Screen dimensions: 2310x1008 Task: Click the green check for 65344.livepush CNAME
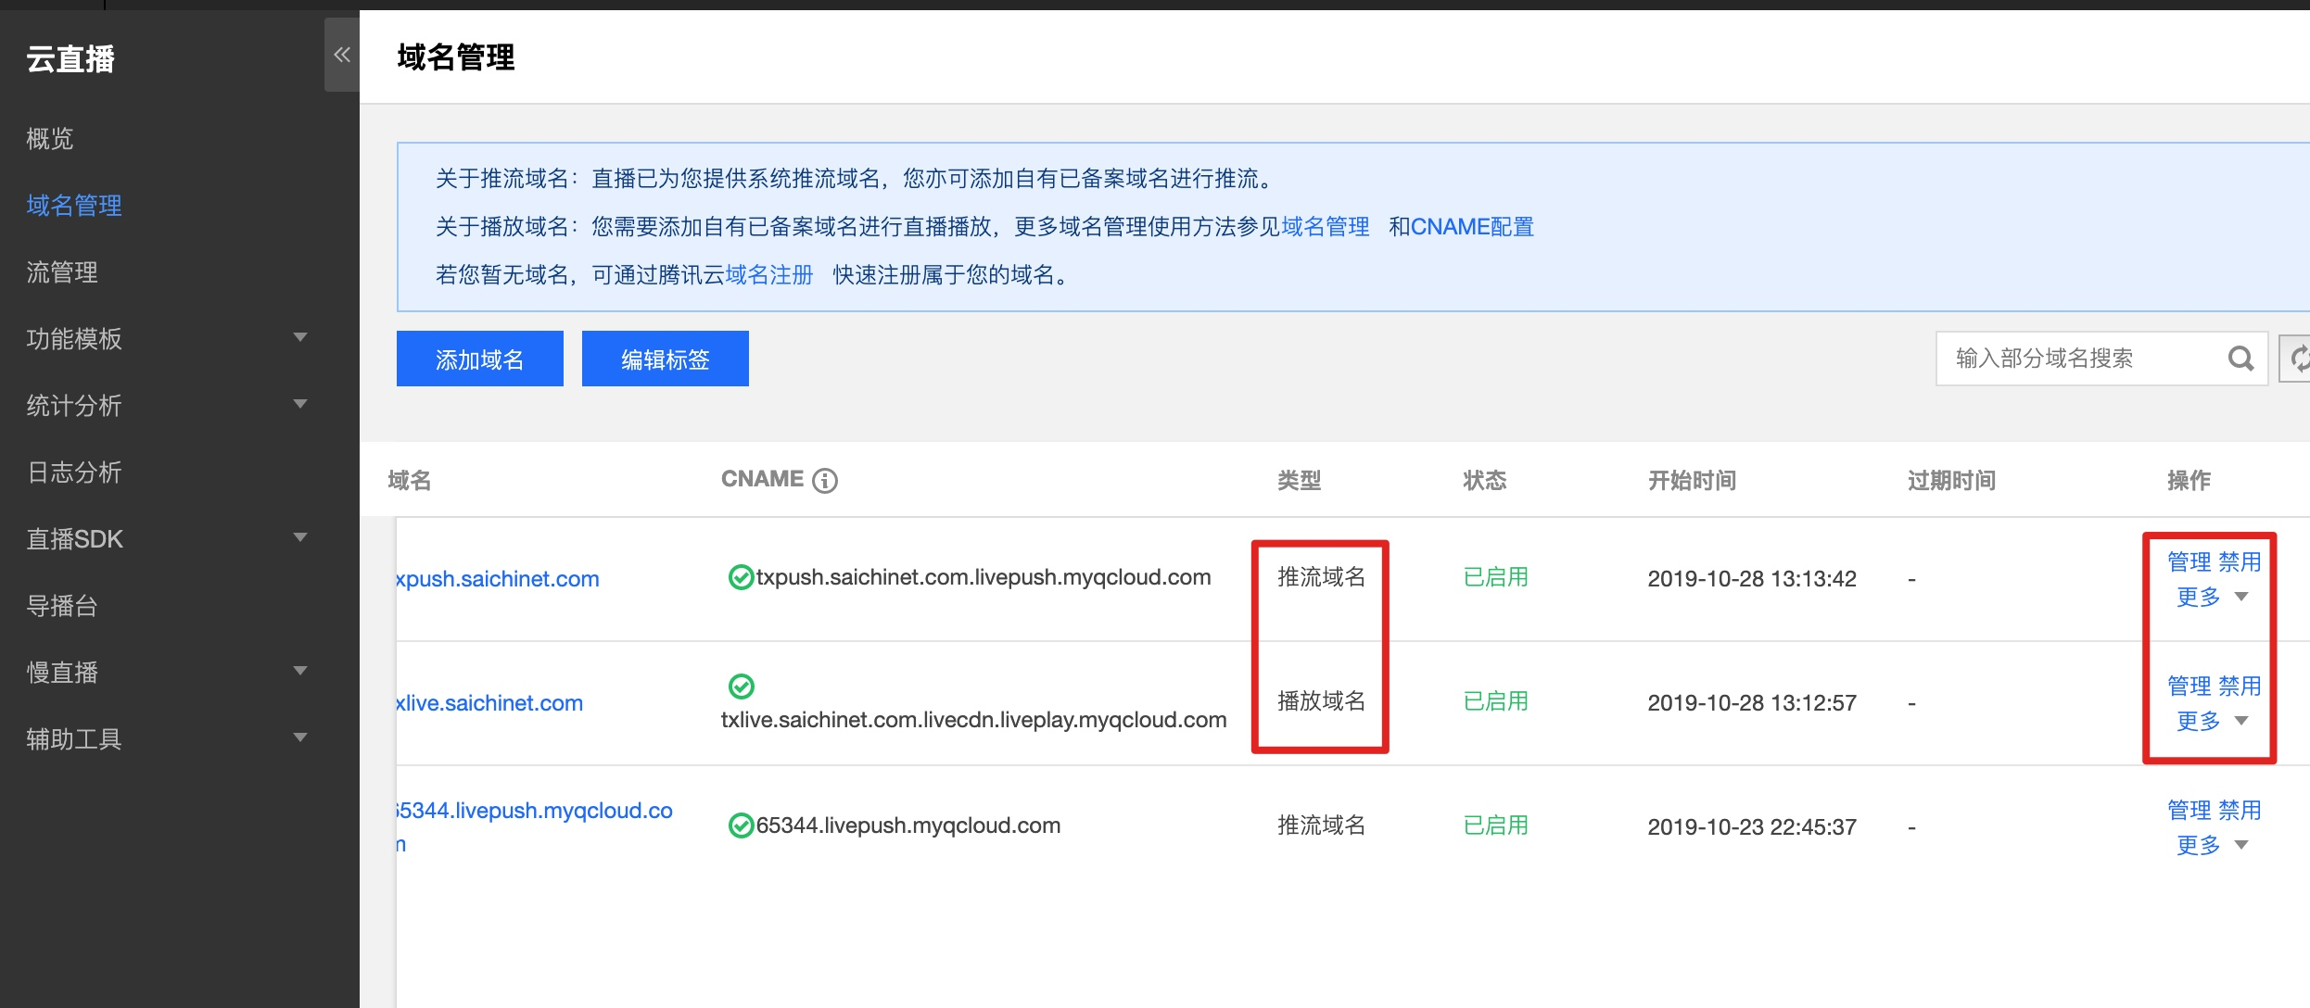click(741, 825)
